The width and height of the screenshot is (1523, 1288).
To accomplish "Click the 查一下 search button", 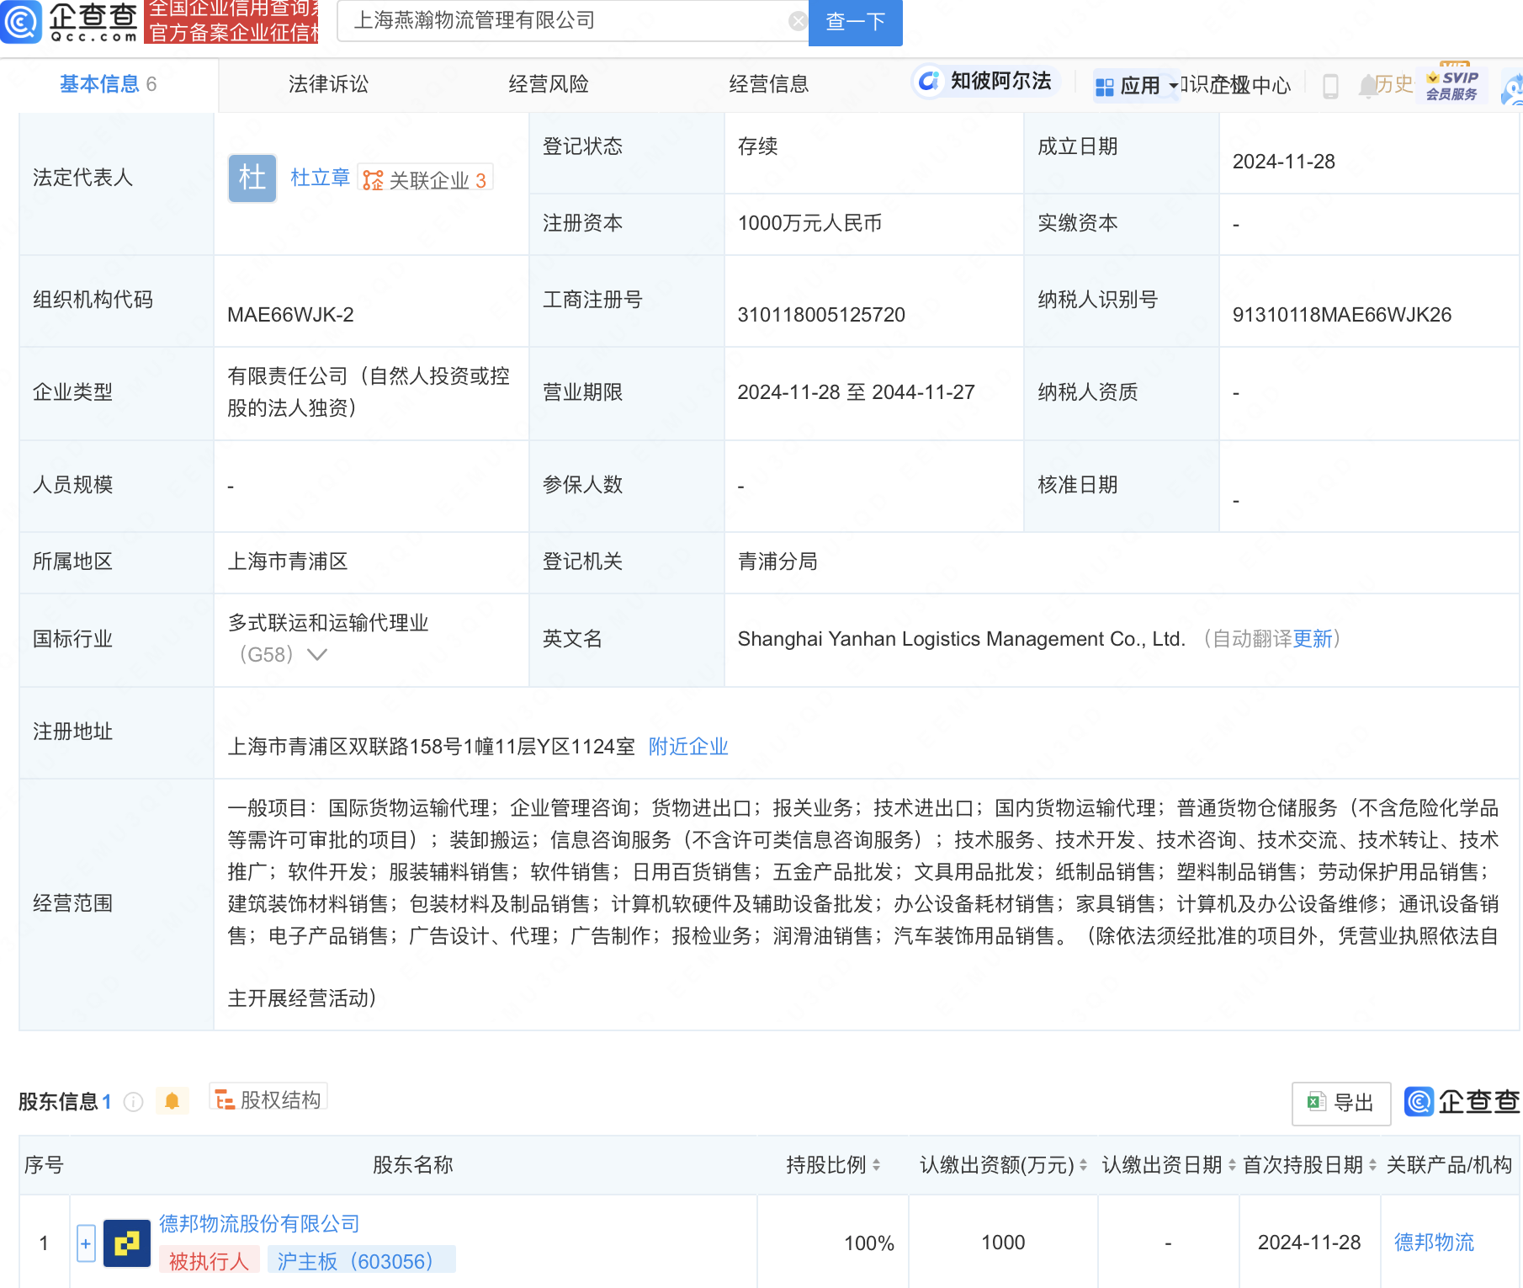I will pyautogui.click(x=855, y=22).
